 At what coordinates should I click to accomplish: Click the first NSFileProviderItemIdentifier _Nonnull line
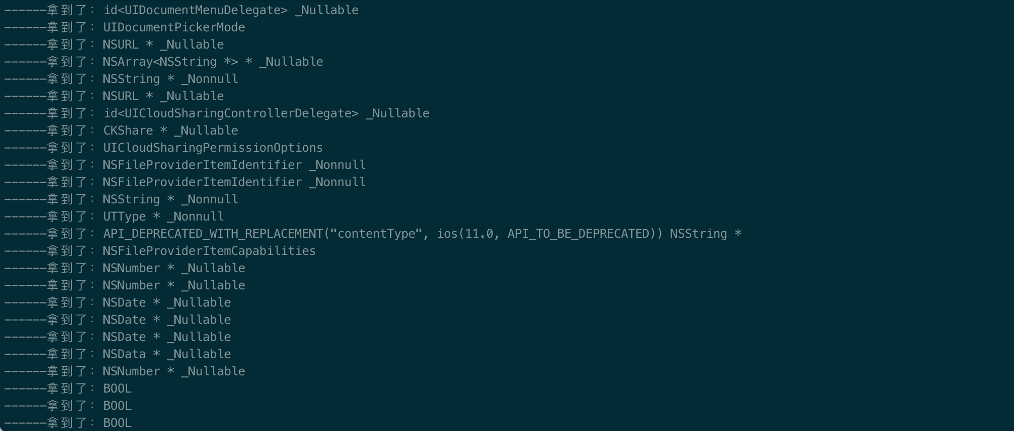point(185,165)
